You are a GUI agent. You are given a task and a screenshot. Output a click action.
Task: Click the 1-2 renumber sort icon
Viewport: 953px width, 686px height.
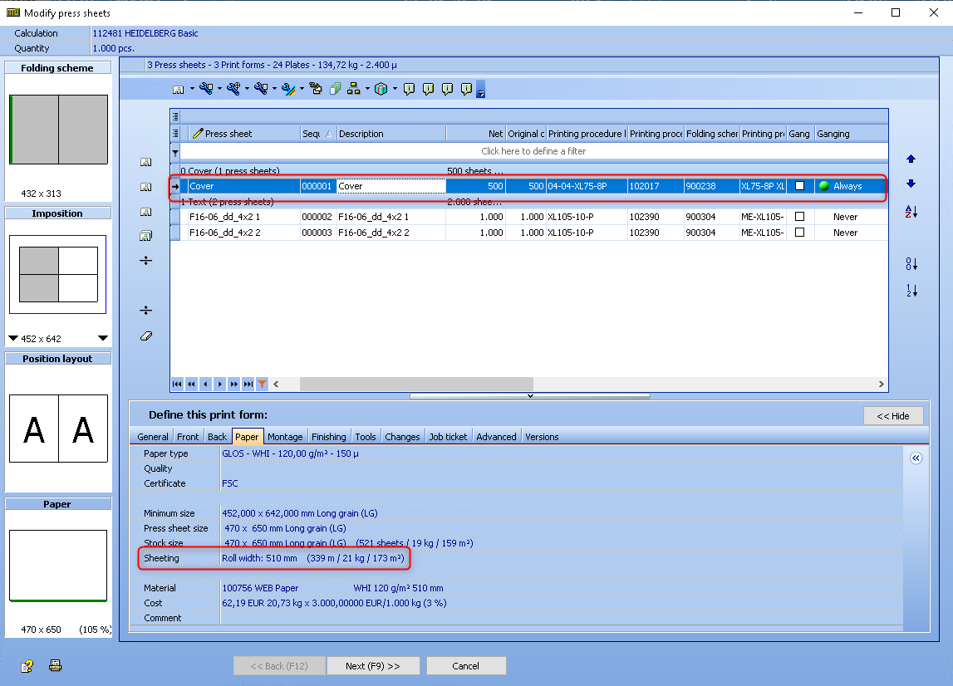911,291
